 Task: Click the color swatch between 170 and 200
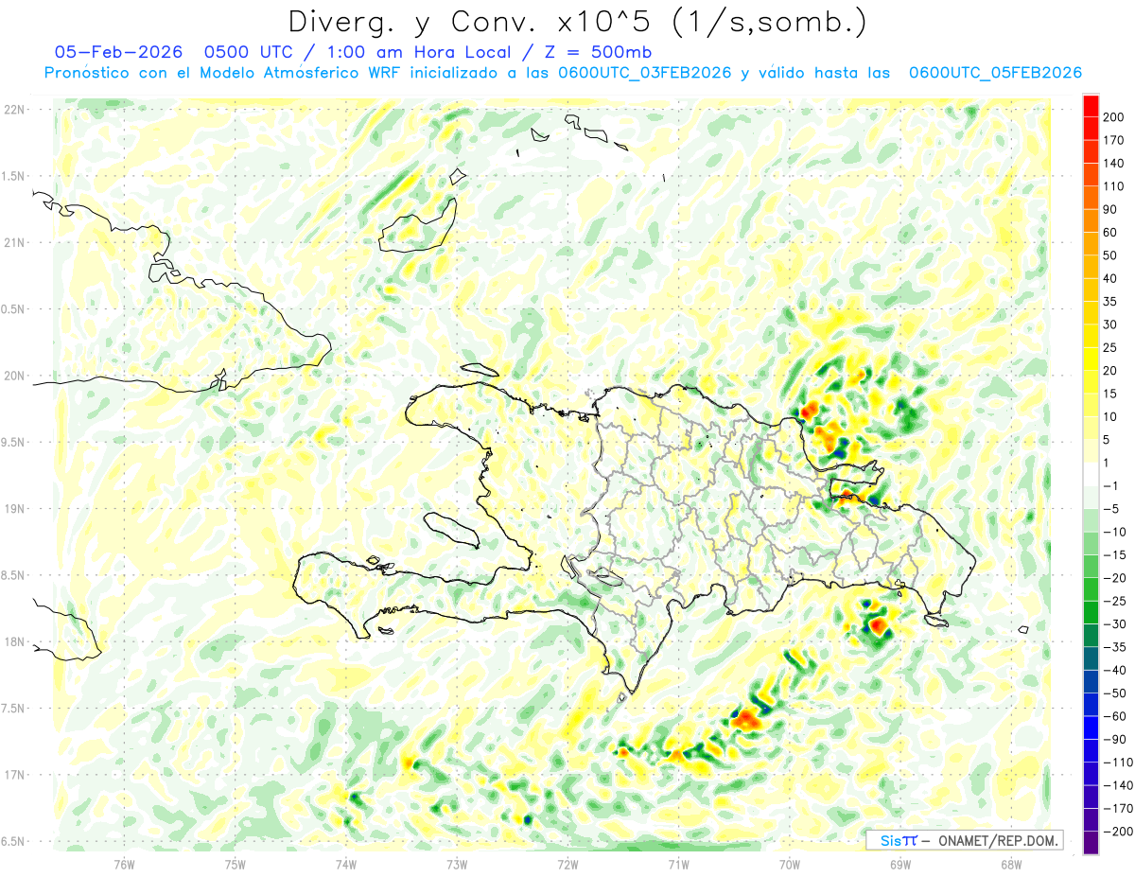1091,129
